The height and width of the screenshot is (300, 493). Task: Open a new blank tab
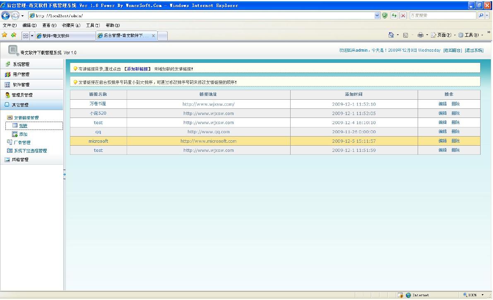162,36
